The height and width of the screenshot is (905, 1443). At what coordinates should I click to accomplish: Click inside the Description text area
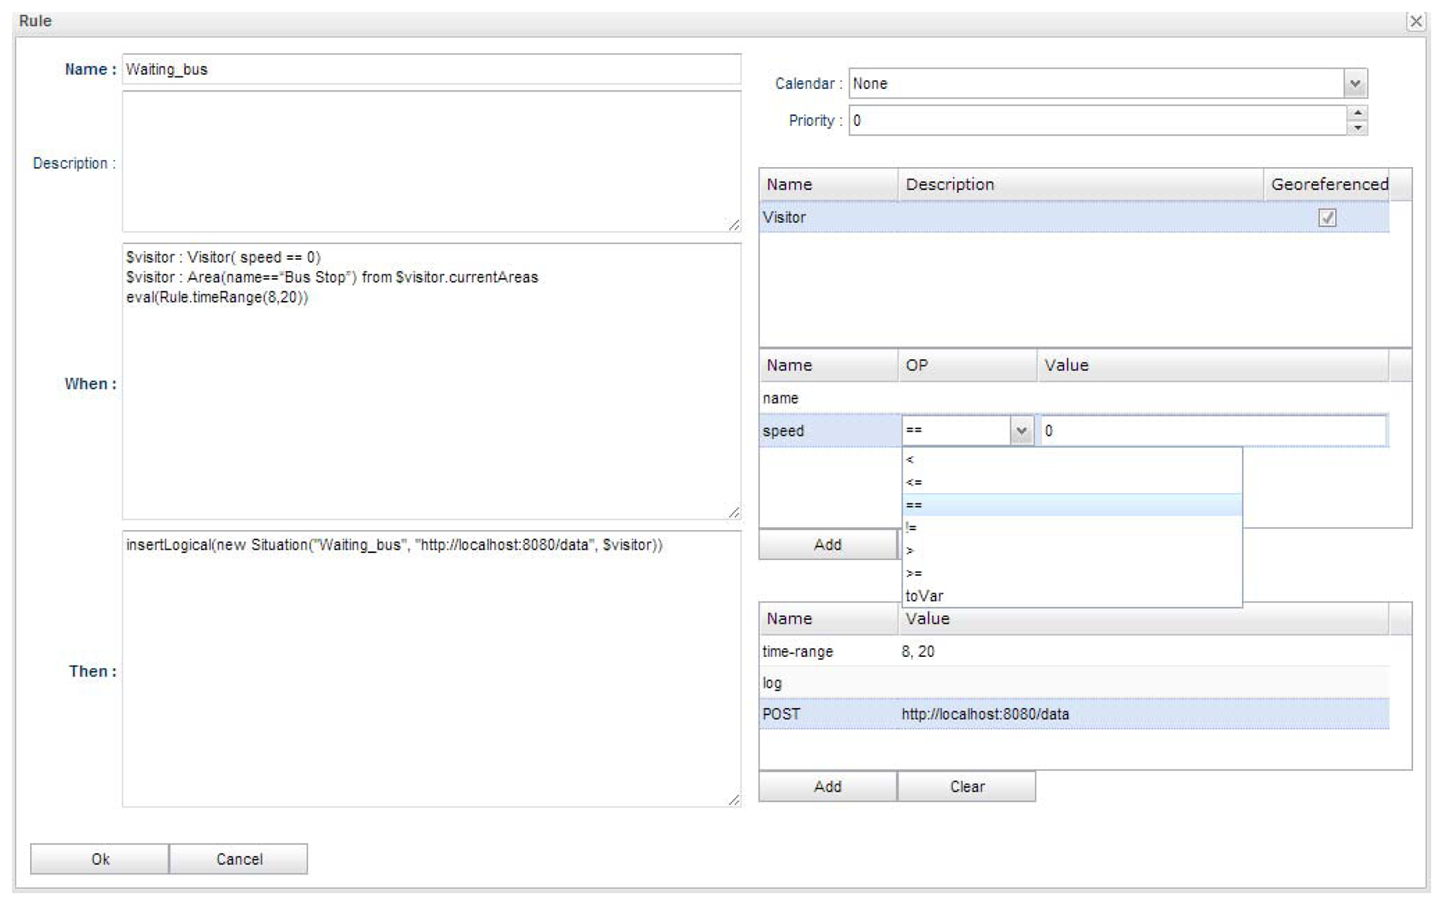(x=431, y=161)
